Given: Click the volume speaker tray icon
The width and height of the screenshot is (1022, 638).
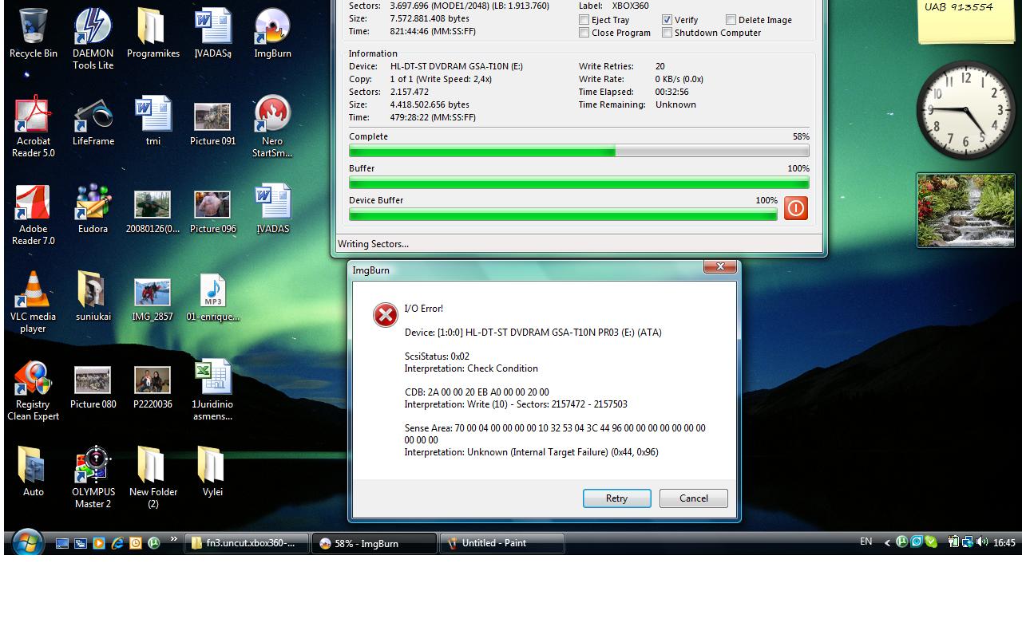Looking at the screenshot, I should [x=982, y=542].
